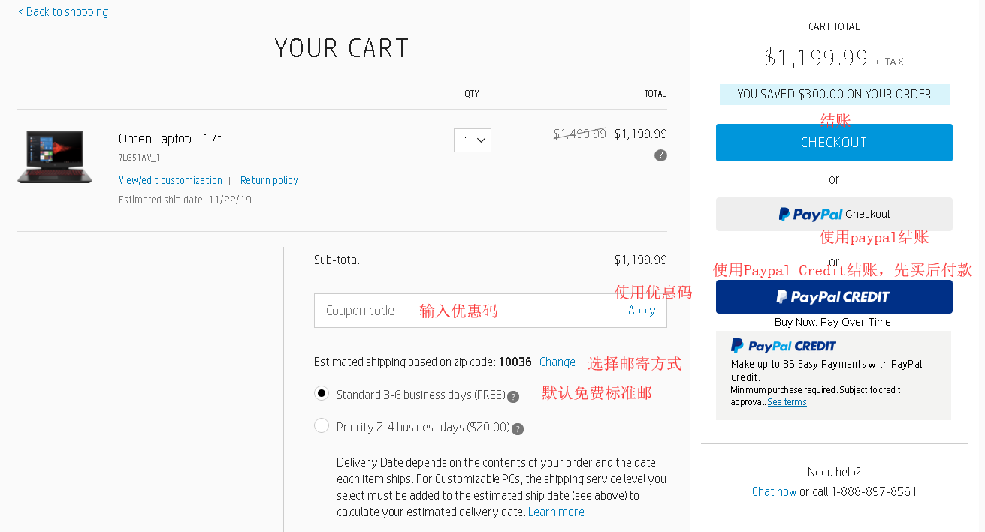Click the Omen Laptop - 17t product title
The image size is (985, 532).
(170, 139)
